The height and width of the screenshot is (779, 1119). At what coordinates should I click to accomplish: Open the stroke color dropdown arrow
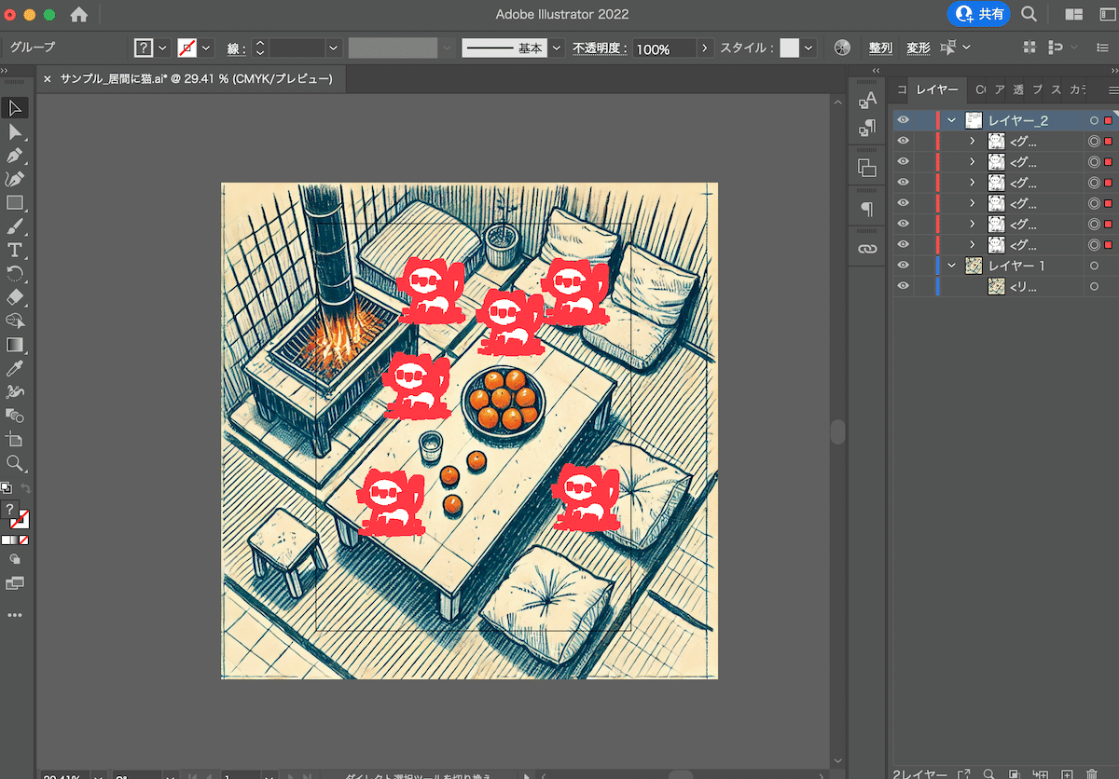click(x=206, y=48)
